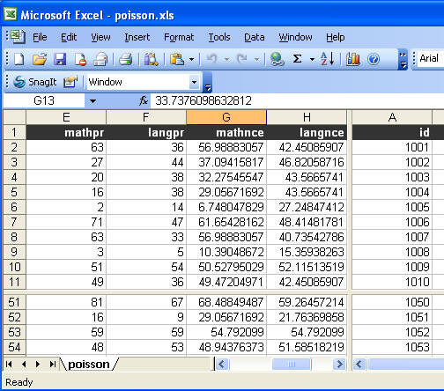Open the View menu

(100, 37)
